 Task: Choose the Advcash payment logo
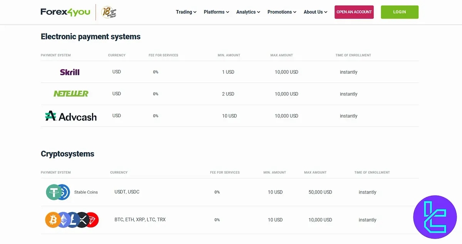[x=71, y=116]
